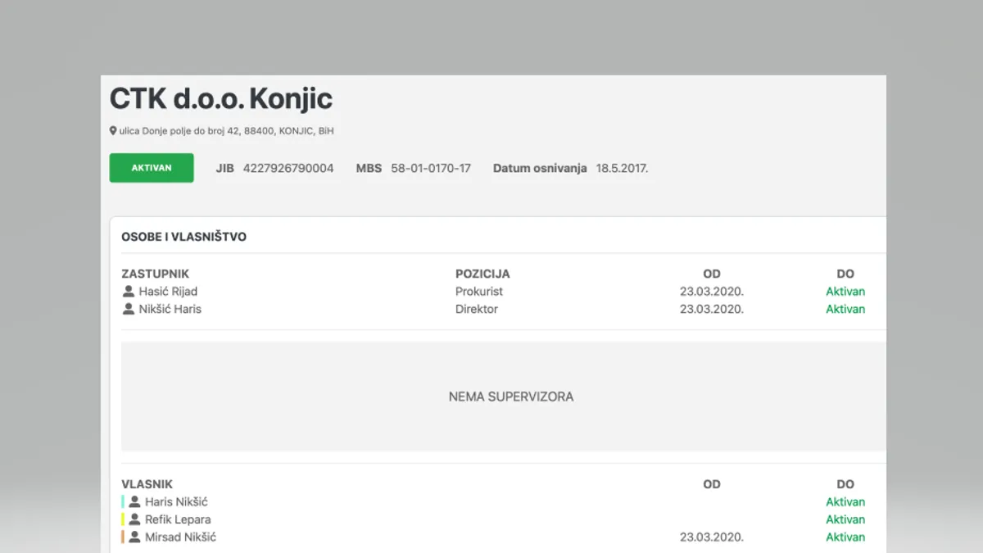Click the company address text
983x553 pixels.
click(226, 131)
